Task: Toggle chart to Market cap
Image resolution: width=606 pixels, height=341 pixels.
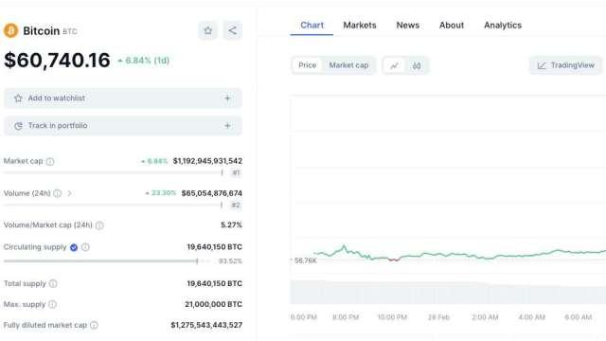Action: coord(348,65)
